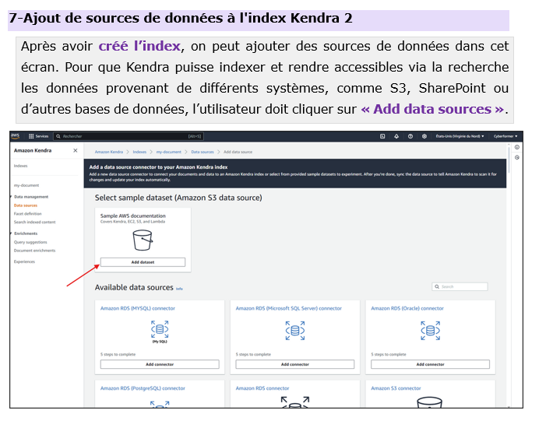Open the help question-mark icon
Image resolution: width=546 pixels, height=428 pixels.
click(410, 136)
